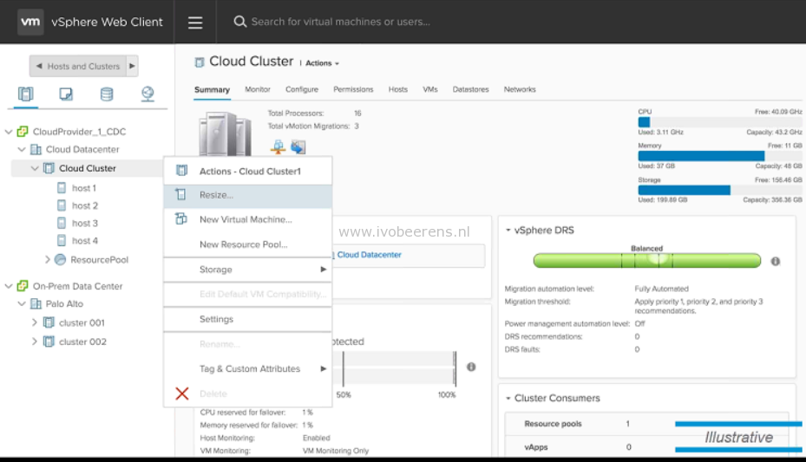Viewport: 806px width, 462px height.
Task: Switch to Summary tab
Action: pyautogui.click(x=212, y=90)
